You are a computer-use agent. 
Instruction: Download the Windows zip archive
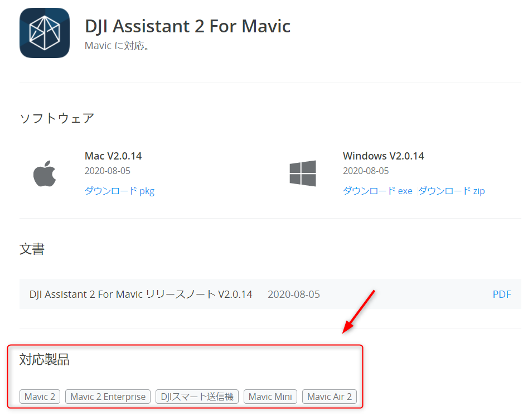451,191
